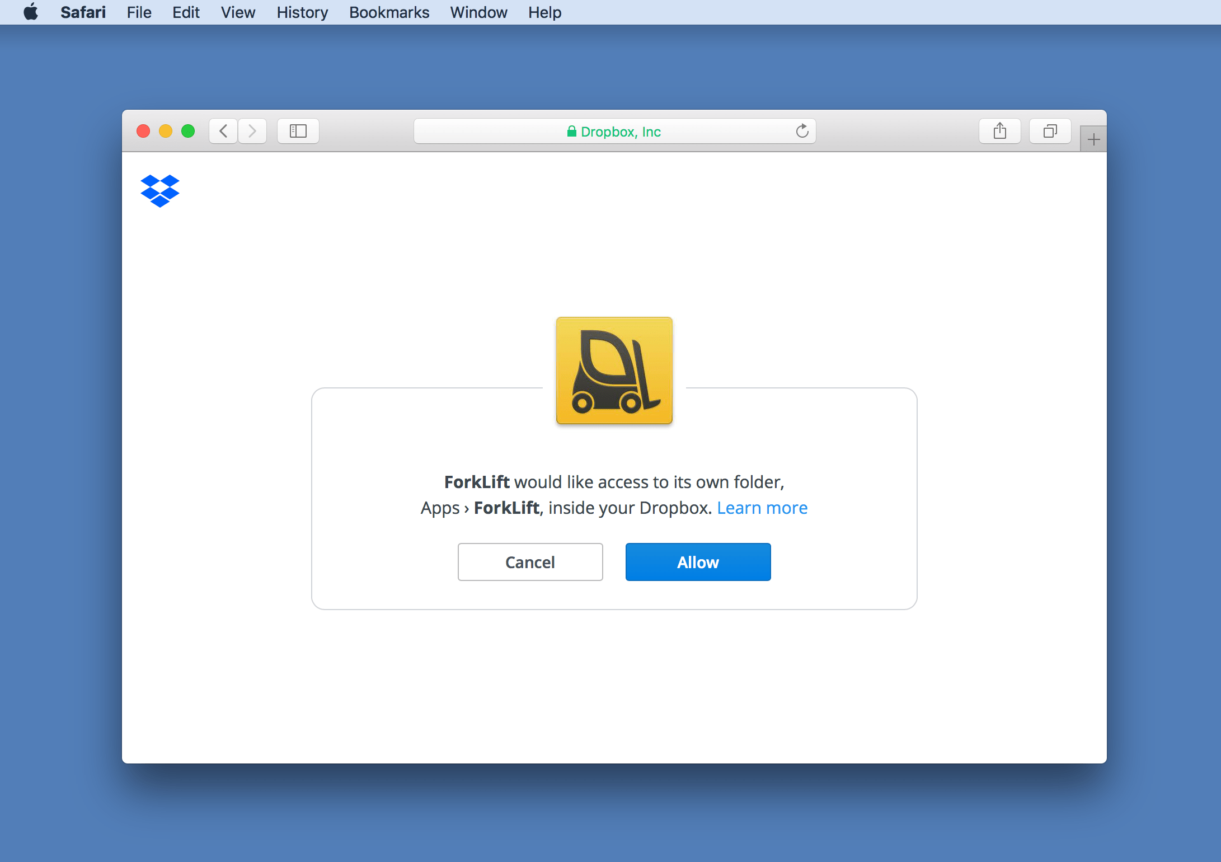Open the Apple menu
The width and height of the screenshot is (1221, 862).
(x=31, y=12)
